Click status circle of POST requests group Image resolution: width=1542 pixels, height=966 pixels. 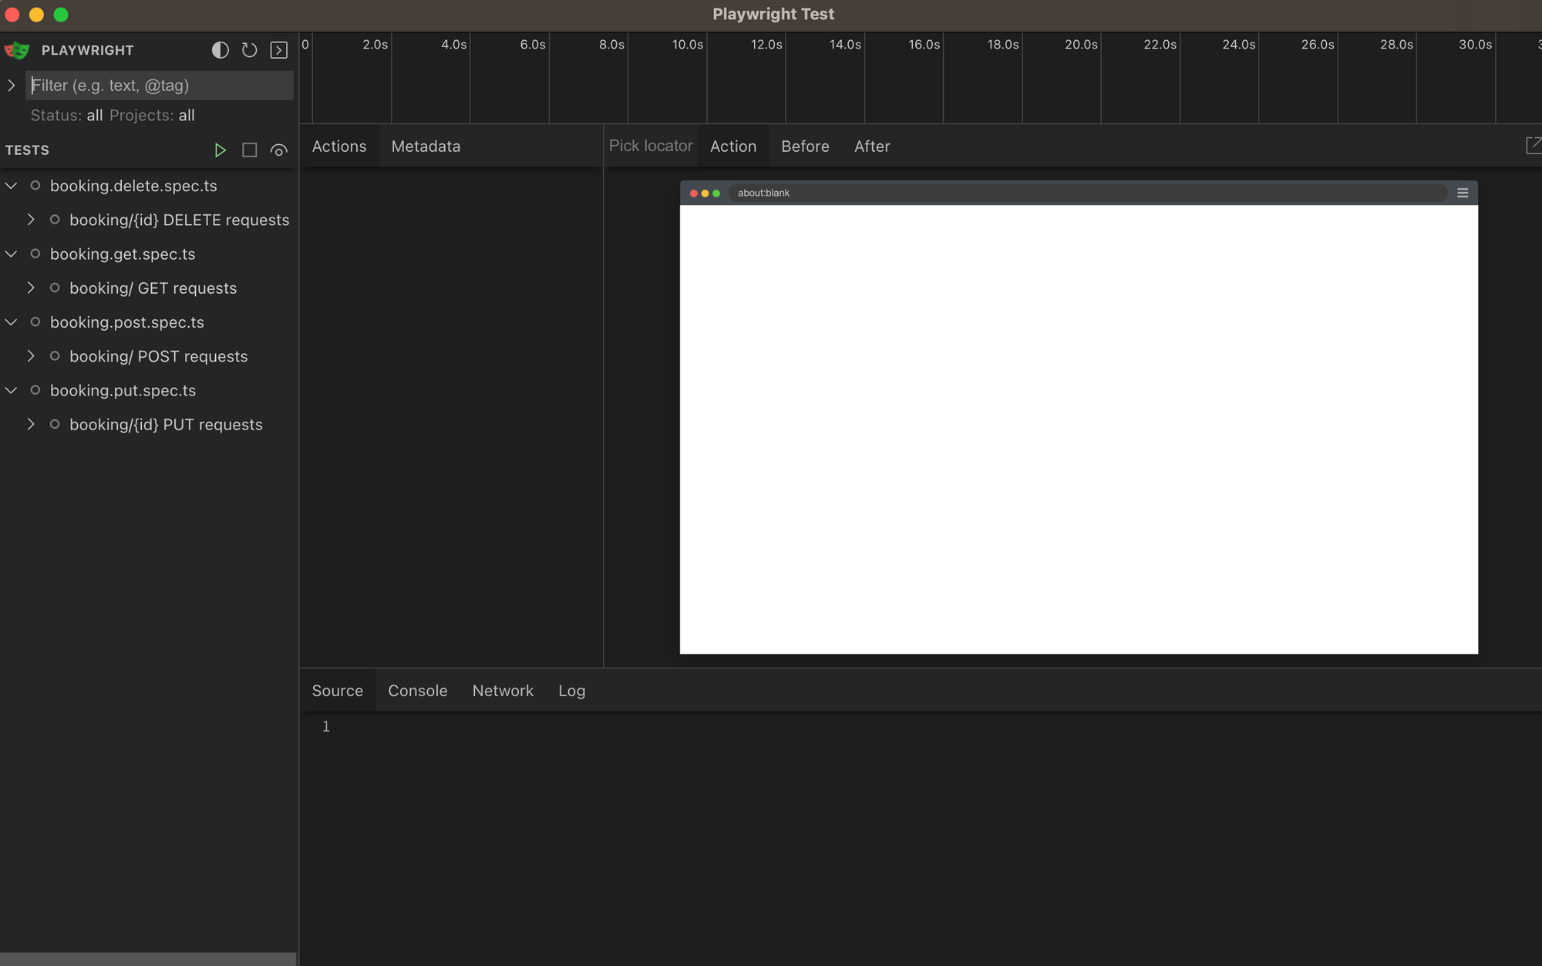click(x=55, y=356)
